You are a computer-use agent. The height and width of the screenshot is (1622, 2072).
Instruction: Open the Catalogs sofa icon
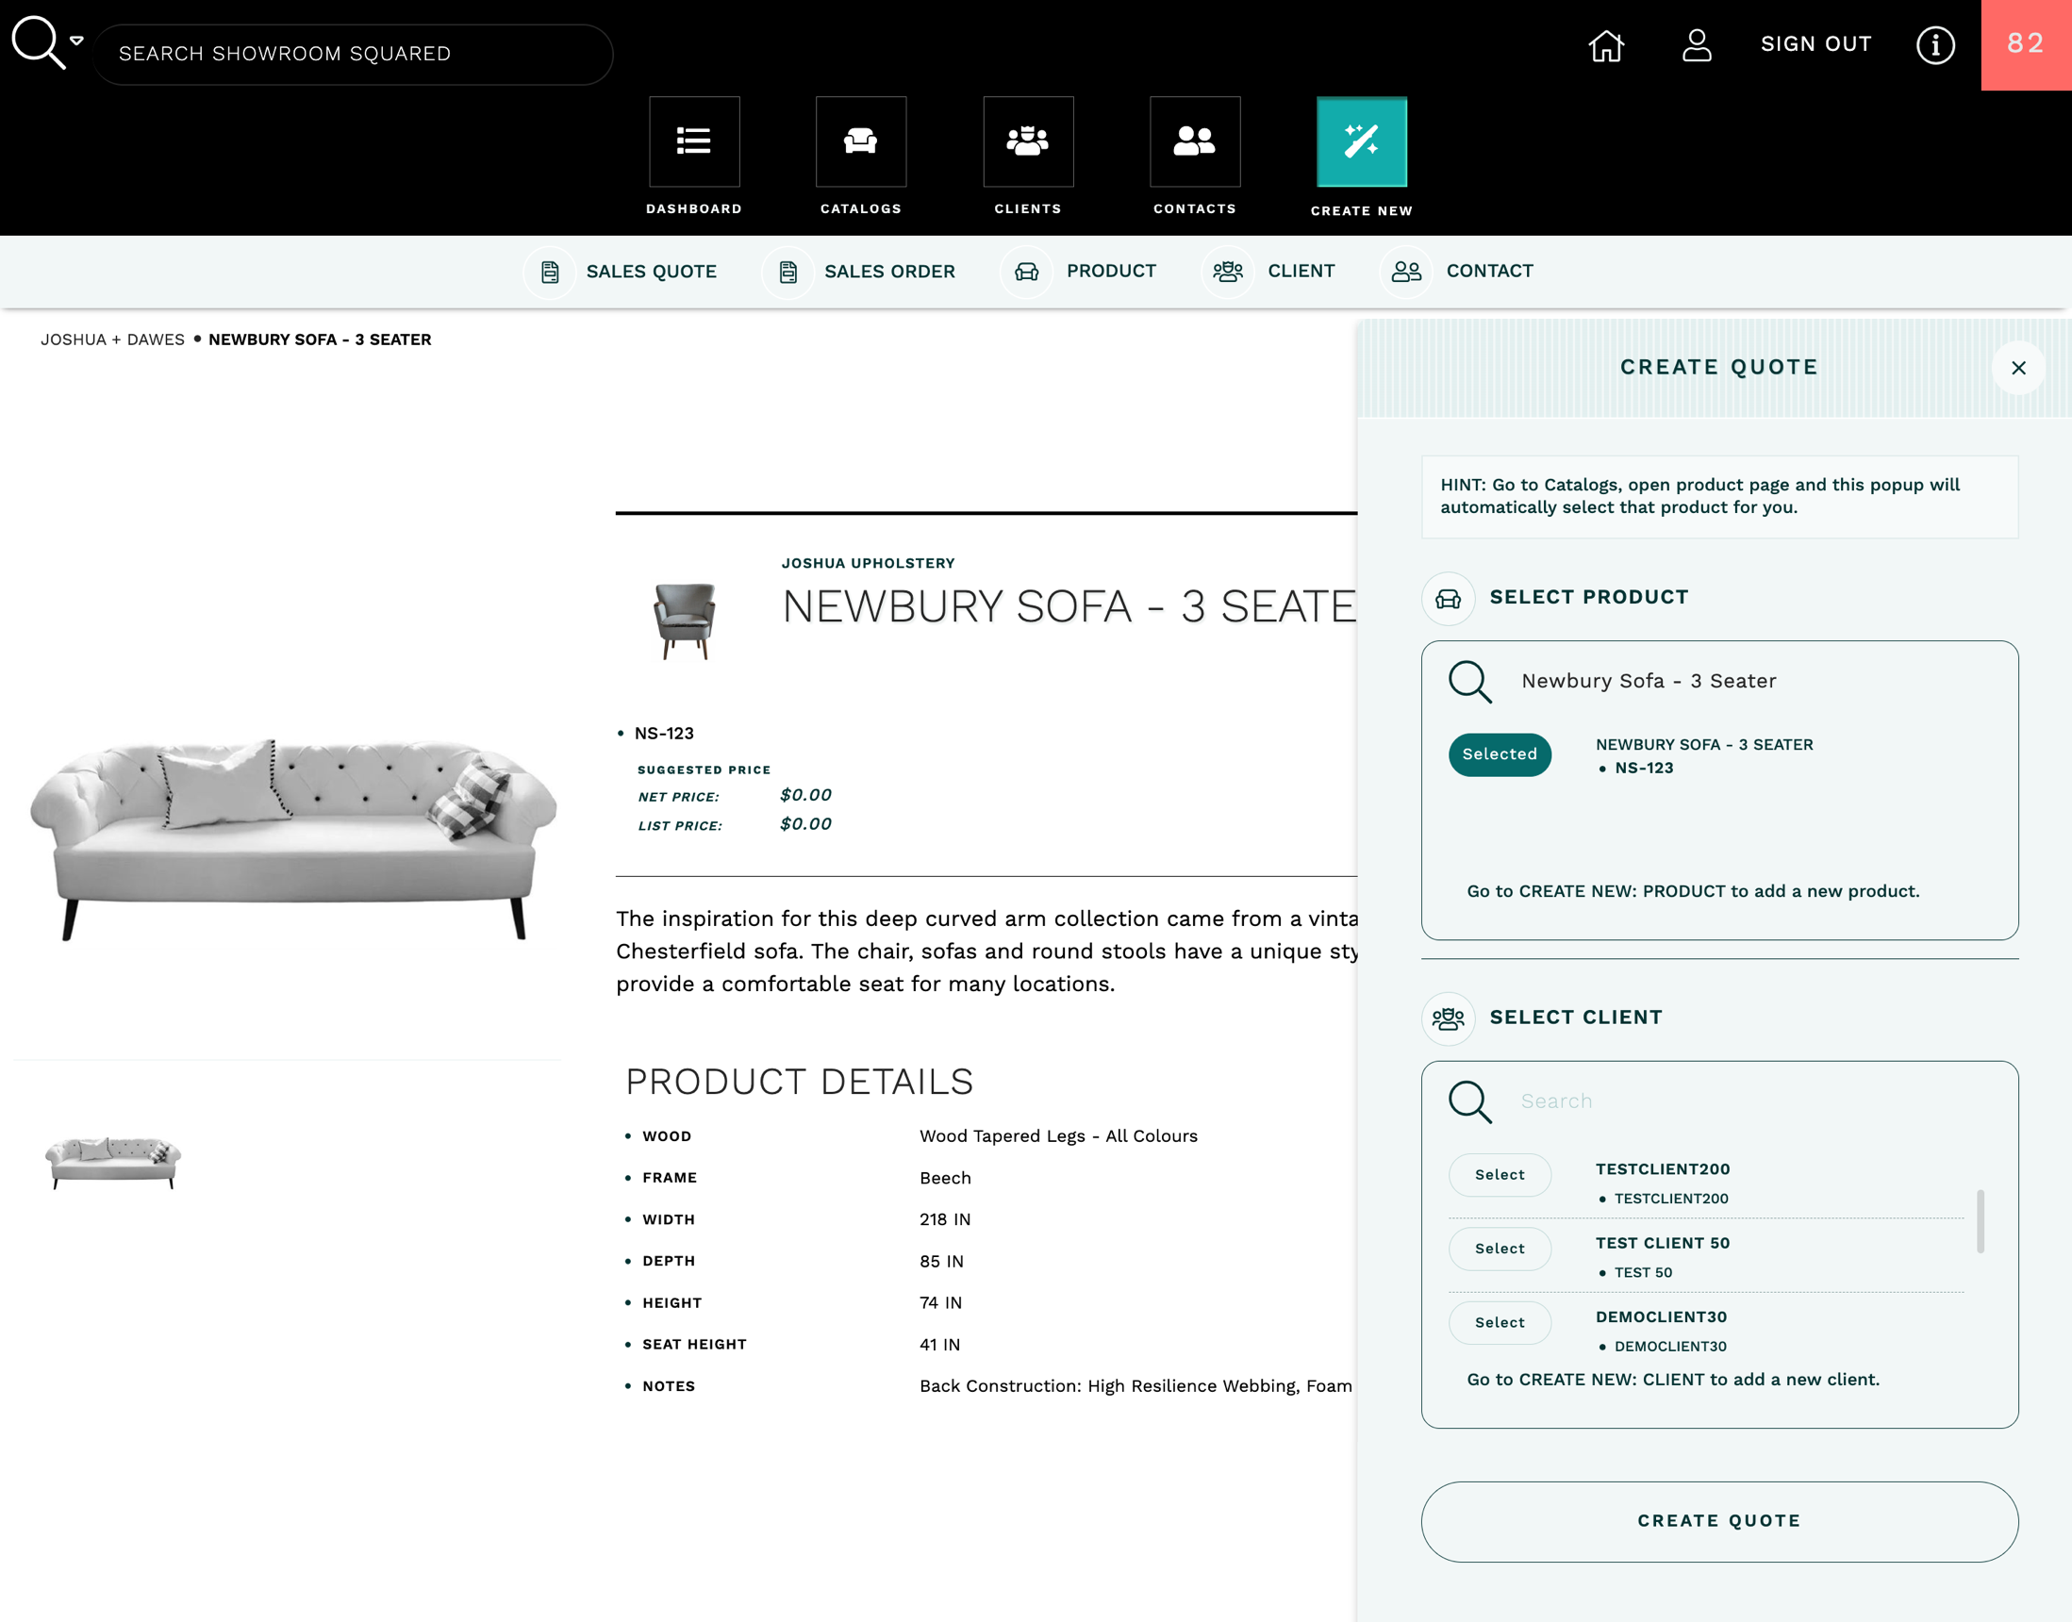pyautogui.click(x=860, y=141)
